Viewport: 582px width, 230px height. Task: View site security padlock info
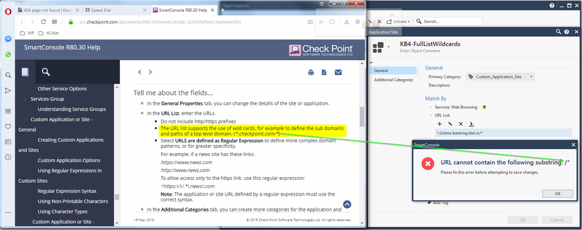(70, 22)
